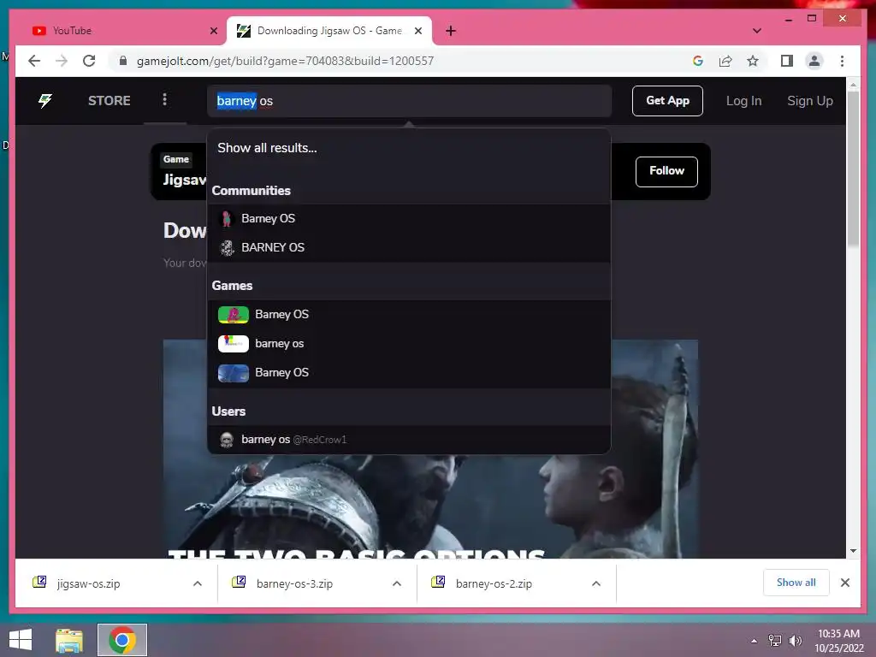Click the Game Jolt lightning logo
The image size is (876, 657).
pyautogui.click(x=44, y=101)
